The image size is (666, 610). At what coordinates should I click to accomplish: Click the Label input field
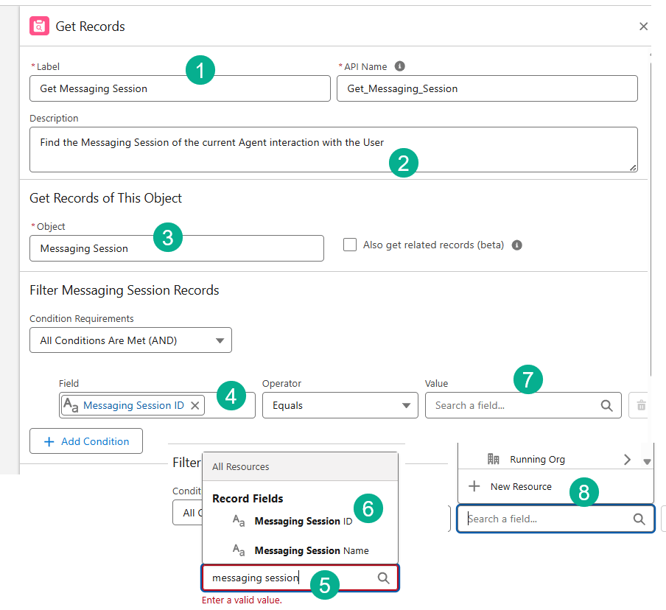pos(180,88)
